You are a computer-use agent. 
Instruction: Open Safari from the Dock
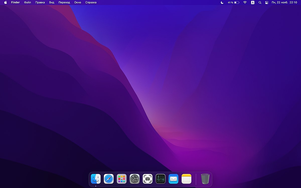tap(109, 179)
